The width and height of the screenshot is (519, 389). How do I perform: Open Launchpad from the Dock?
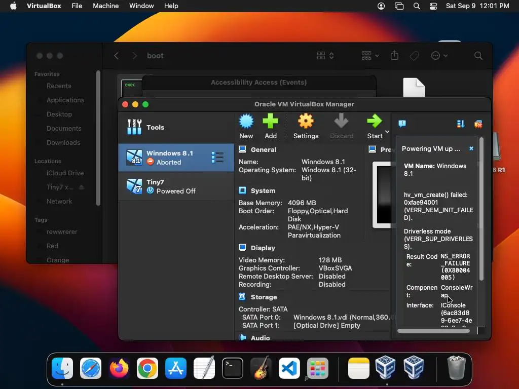pyautogui.click(x=318, y=368)
